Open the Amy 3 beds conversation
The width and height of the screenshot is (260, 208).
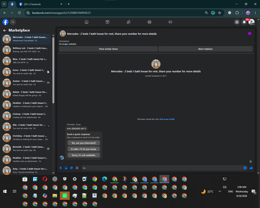[x=26, y=171]
